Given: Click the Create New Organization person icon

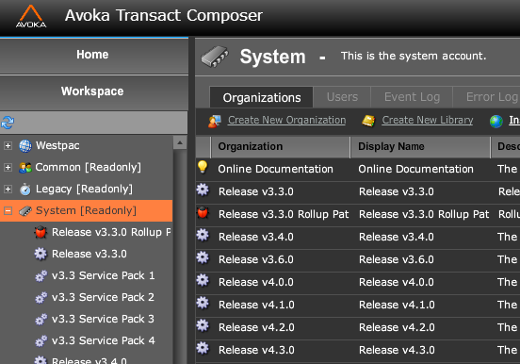Looking at the screenshot, I should point(215,122).
